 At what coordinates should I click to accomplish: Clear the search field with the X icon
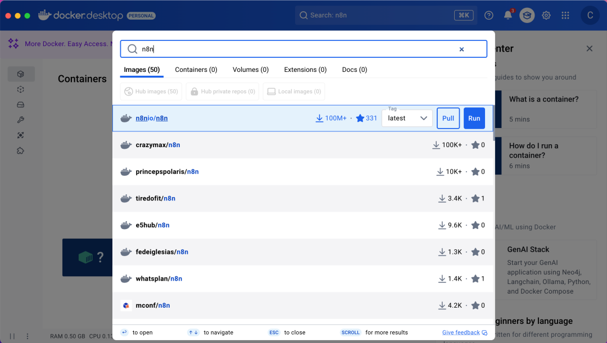tap(461, 49)
